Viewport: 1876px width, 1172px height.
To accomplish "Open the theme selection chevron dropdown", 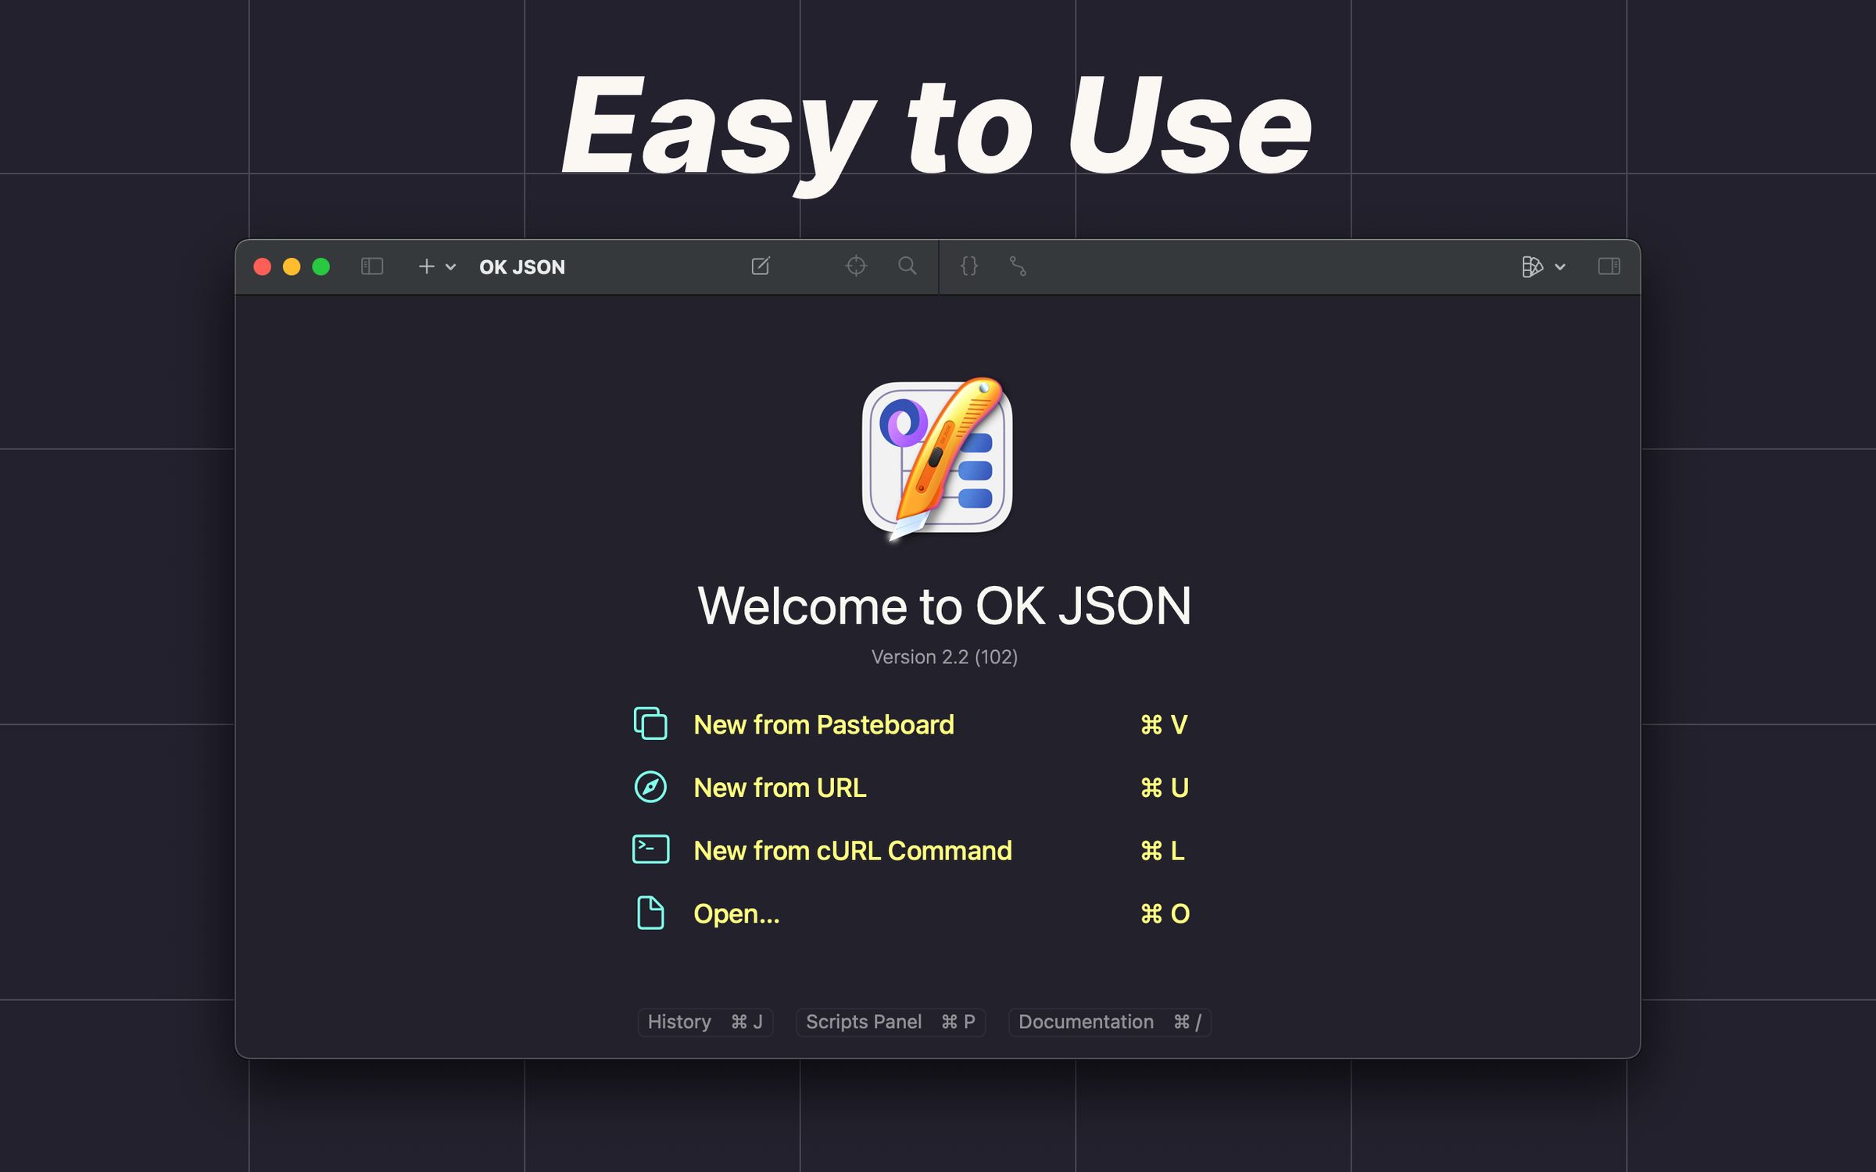I will pos(1560,266).
